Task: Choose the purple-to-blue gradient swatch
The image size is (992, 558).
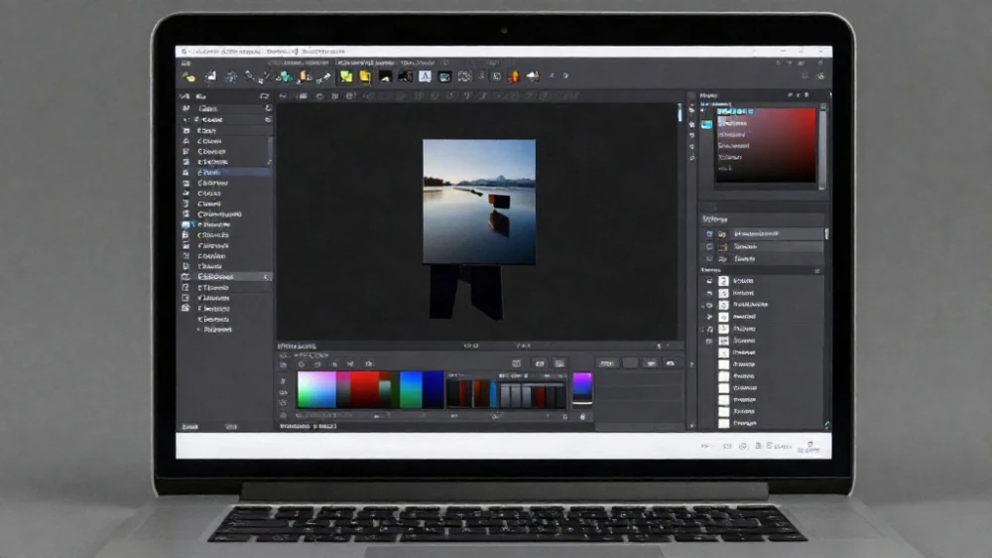Action: coord(582,386)
